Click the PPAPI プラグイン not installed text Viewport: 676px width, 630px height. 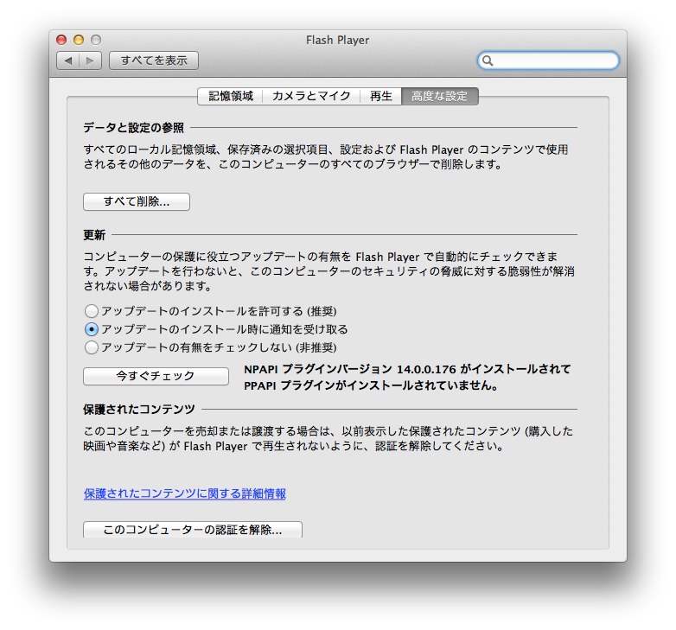click(x=371, y=385)
